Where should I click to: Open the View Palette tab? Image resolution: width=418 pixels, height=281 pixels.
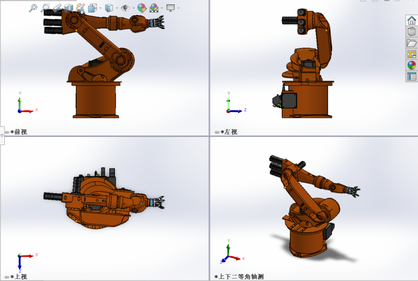click(x=411, y=54)
